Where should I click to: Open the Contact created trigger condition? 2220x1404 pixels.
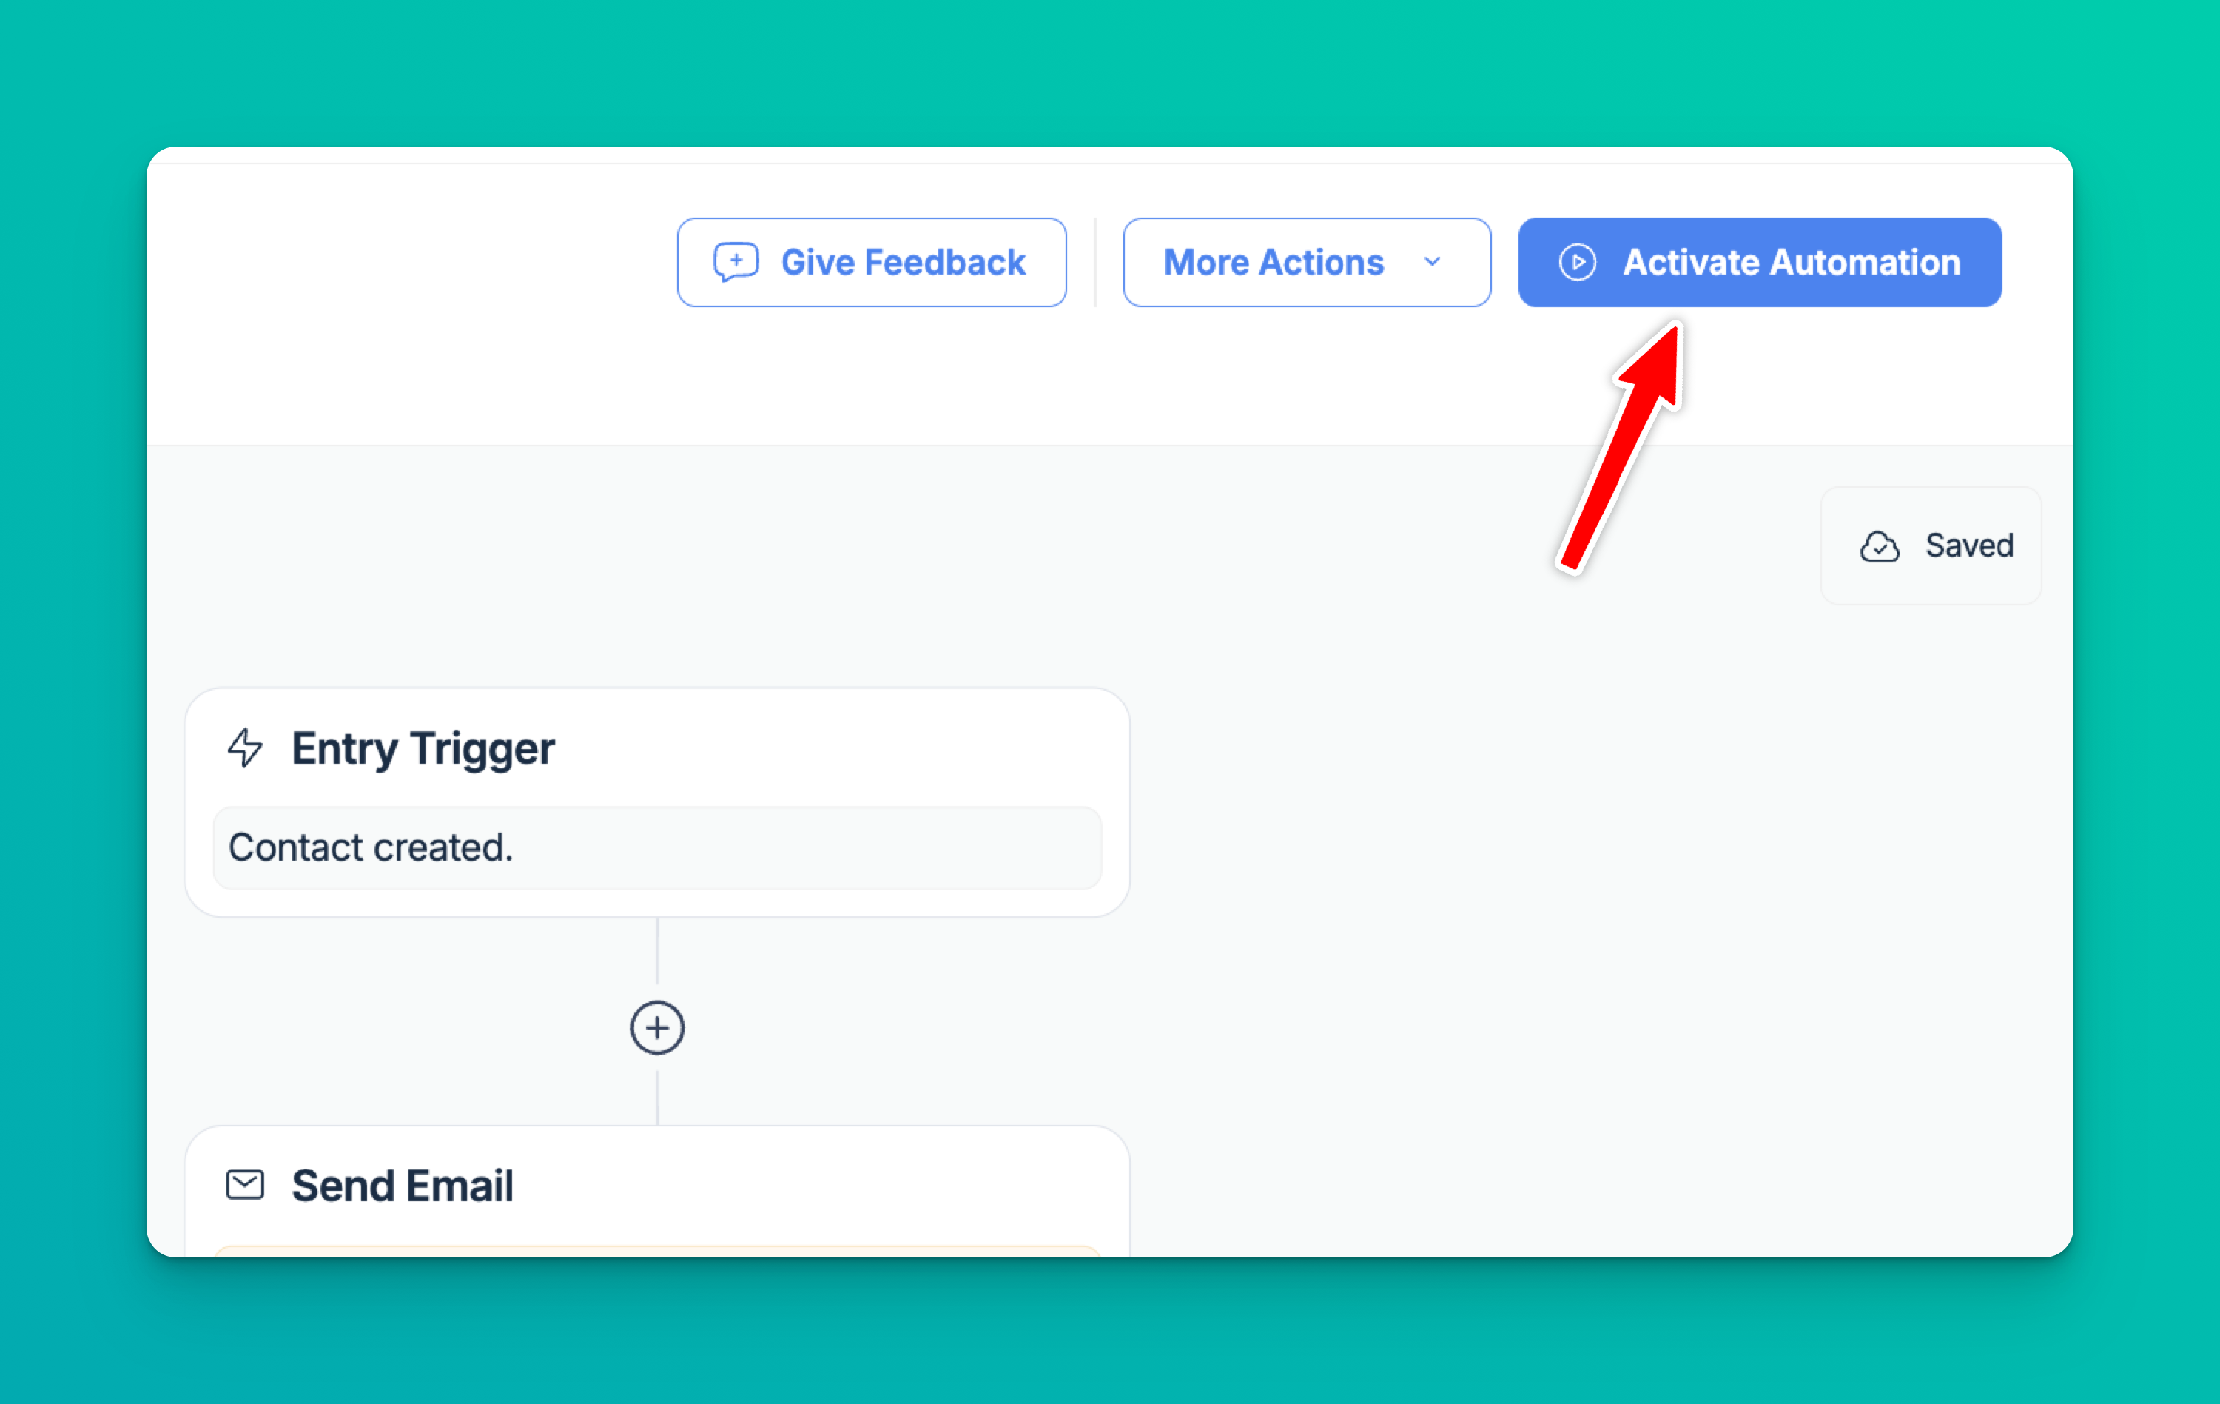(x=657, y=848)
